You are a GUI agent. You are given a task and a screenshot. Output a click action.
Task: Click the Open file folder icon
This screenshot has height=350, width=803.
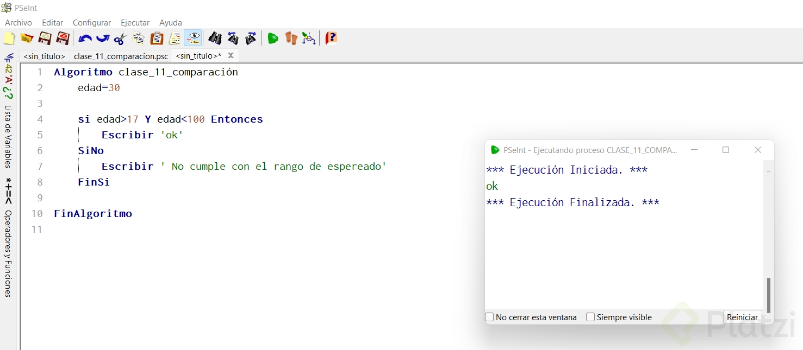[27, 39]
